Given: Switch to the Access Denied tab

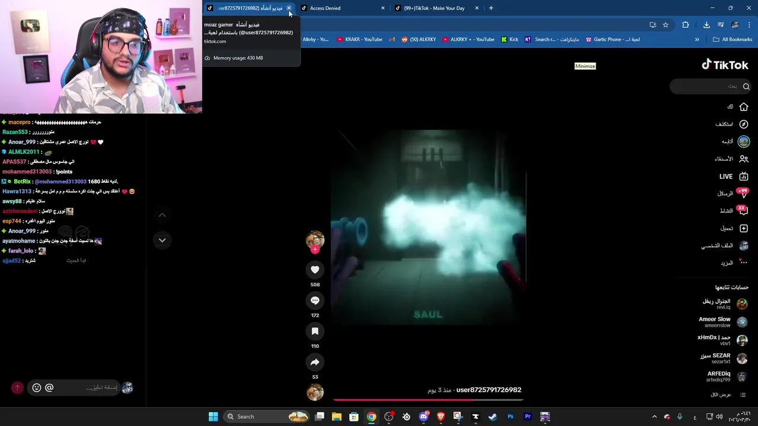Looking at the screenshot, I should (x=342, y=8).
